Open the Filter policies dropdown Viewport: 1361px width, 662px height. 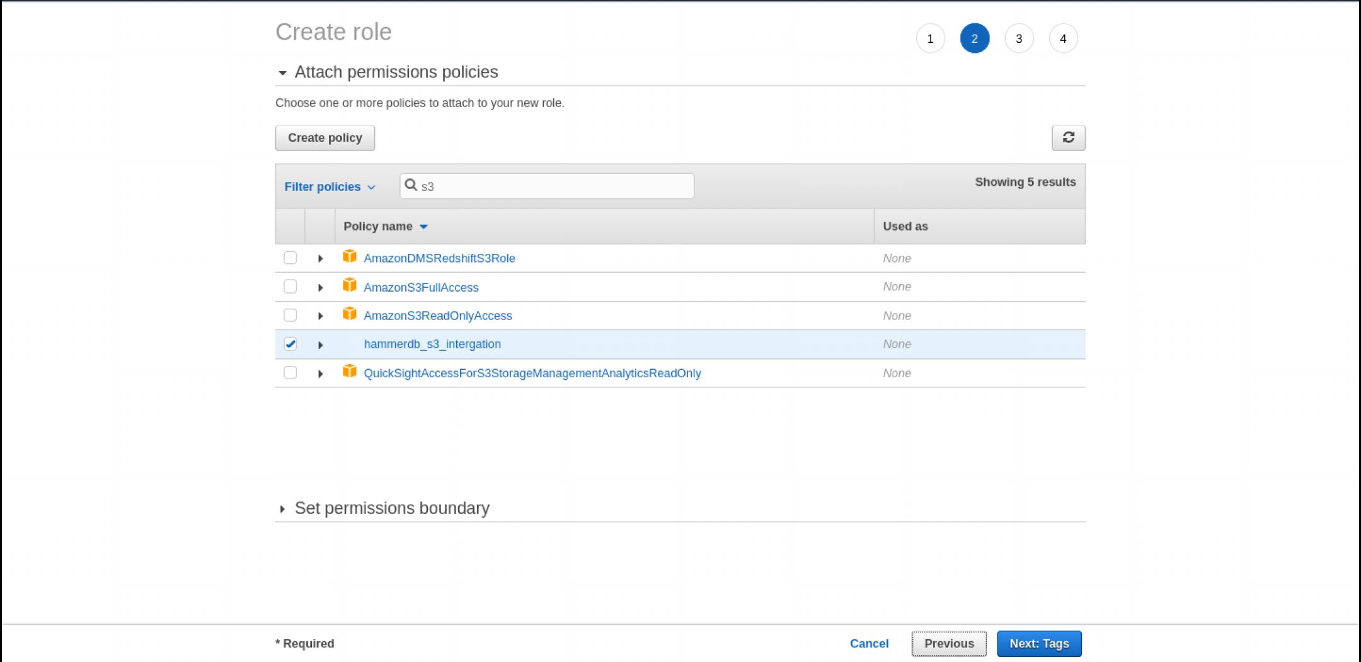[330, 186]
